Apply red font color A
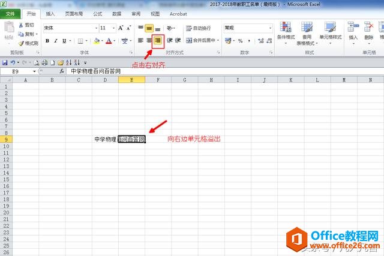 109,41
